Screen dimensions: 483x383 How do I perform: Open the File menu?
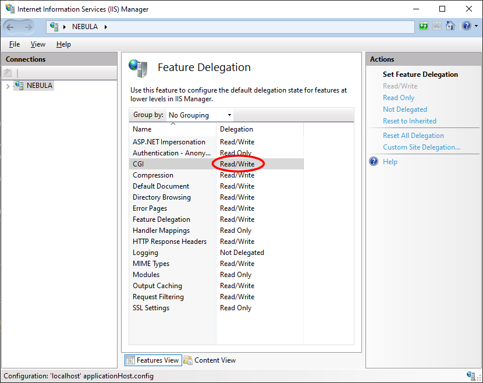(15, 44)
